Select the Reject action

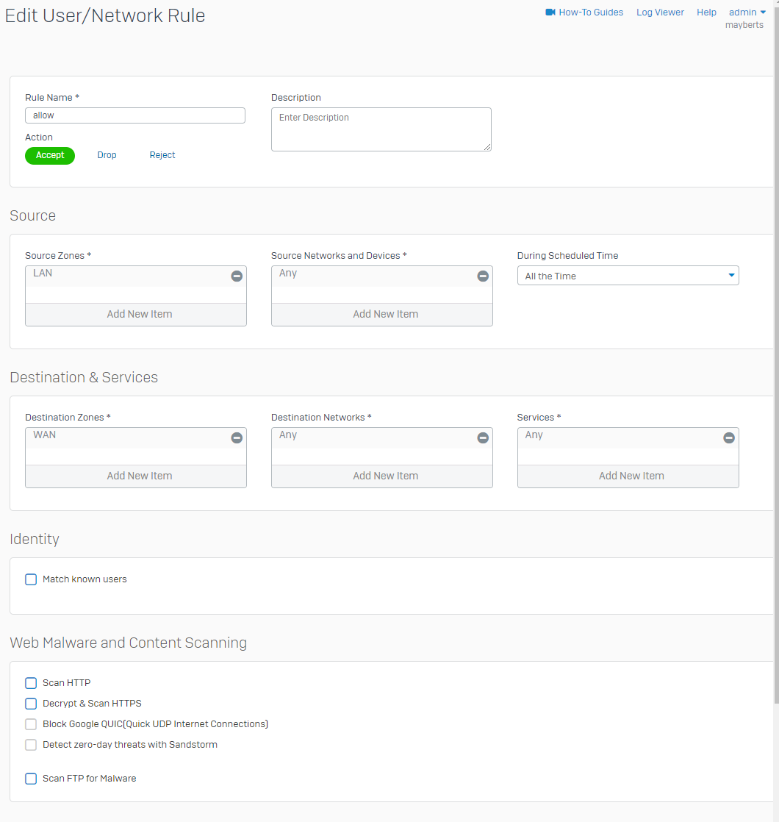(162, 155)
